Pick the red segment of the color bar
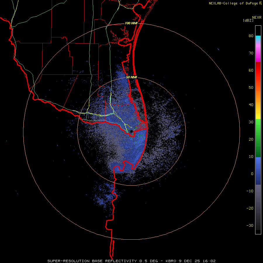This screenshot has width=263, height=263. click(258, 70)
